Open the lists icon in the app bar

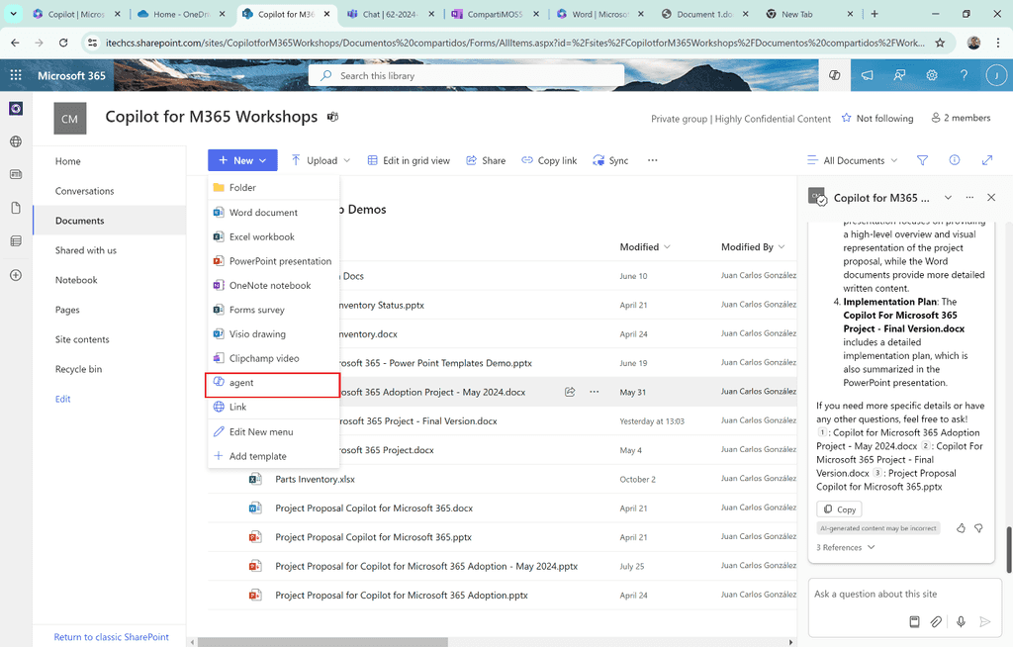coord(16,241)
